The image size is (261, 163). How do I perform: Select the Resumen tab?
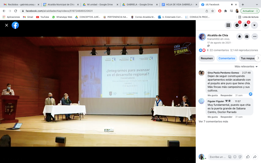click(207, 58)
